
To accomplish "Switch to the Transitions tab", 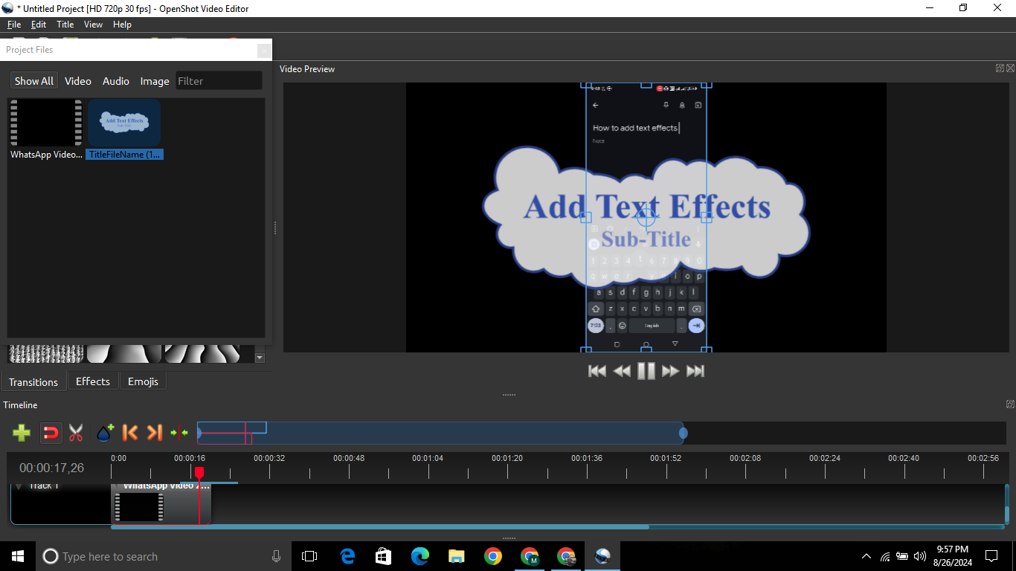I will click(33, 382).
